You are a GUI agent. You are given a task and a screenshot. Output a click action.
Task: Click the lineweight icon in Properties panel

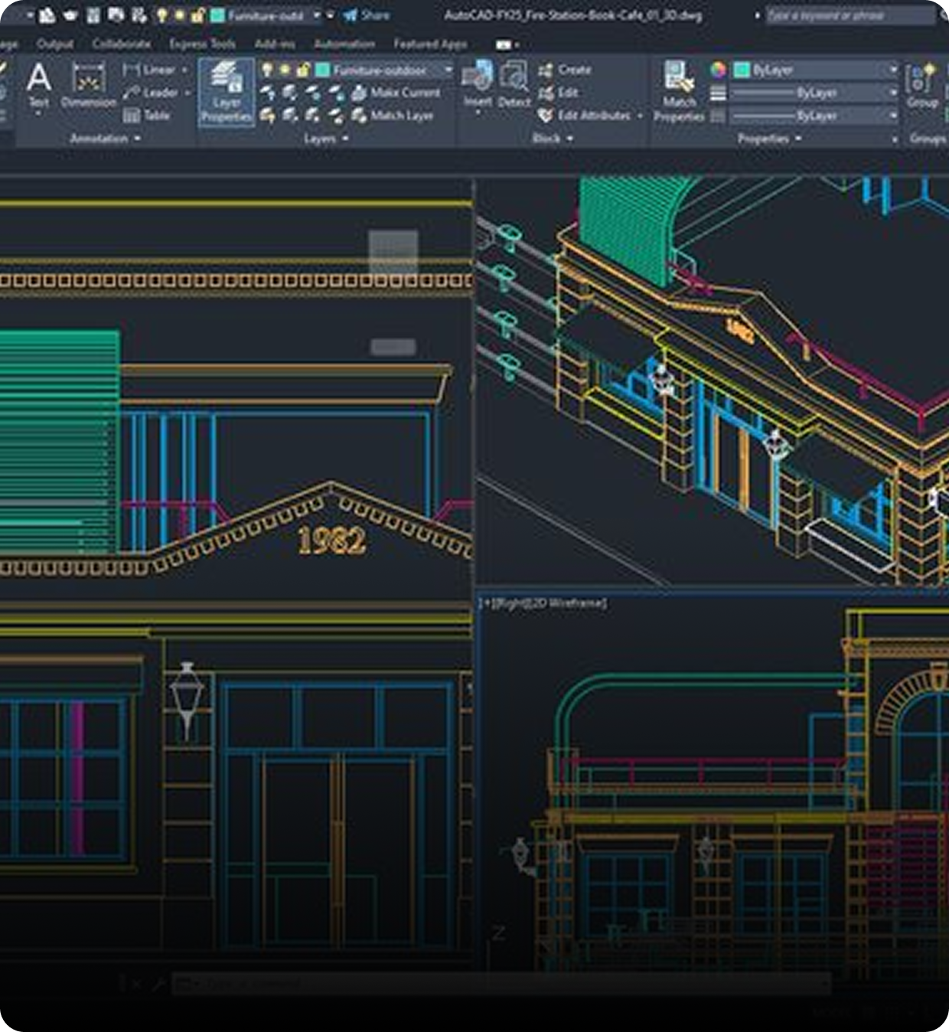click(x=718, y=93)
